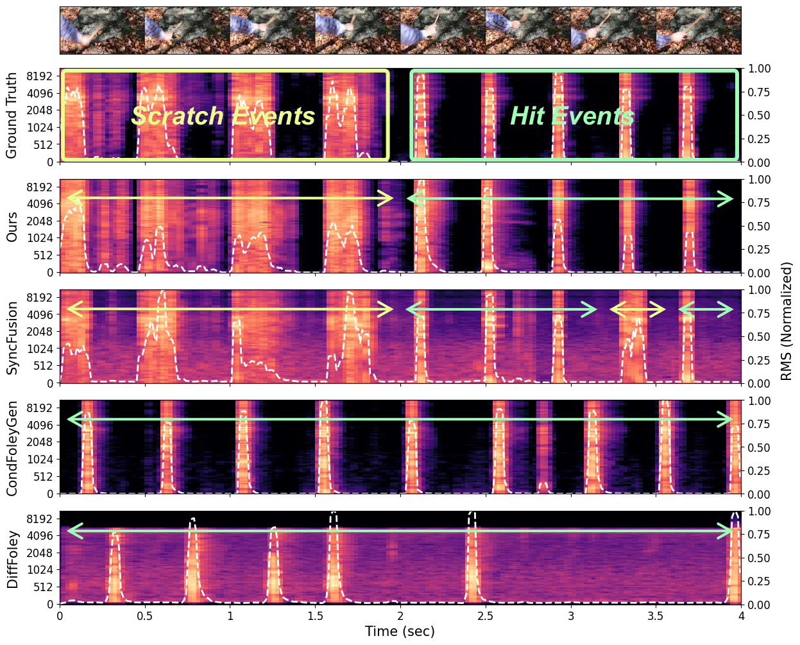
Task: Select the last frame of the video strip
Action: 699,30
